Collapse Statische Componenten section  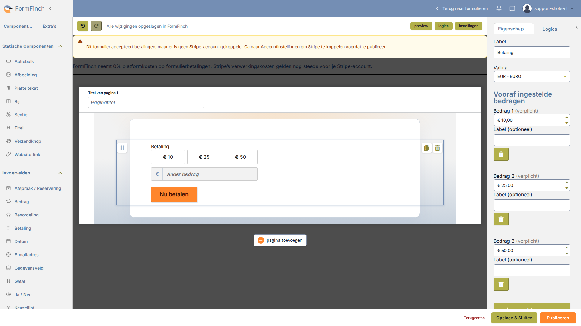(60, 46)
